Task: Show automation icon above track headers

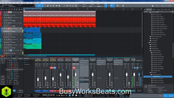Action: coord(9,10)
